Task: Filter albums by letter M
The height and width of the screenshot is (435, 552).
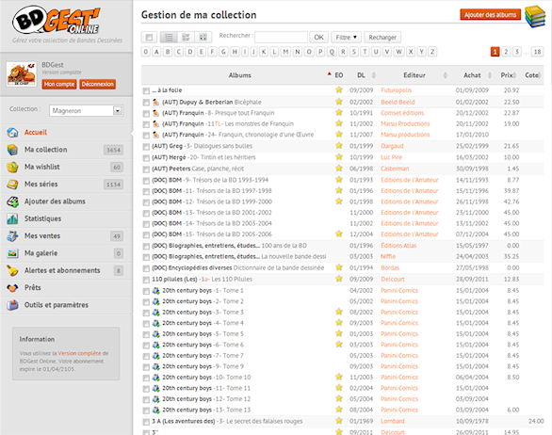Action: pos(285,52)
